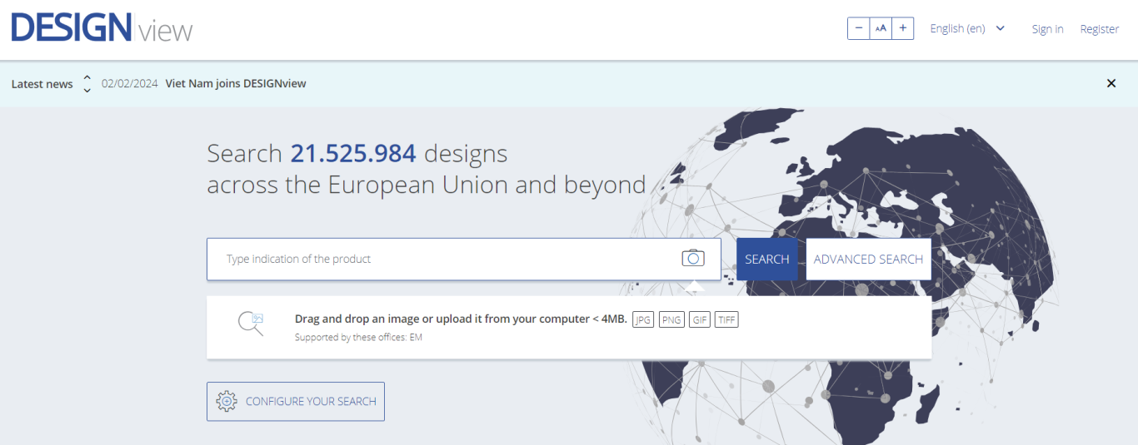Click the DESIGNview logo
Image resolution: width=1138 pixels, height=445 pixels.
tap(102, 28)
